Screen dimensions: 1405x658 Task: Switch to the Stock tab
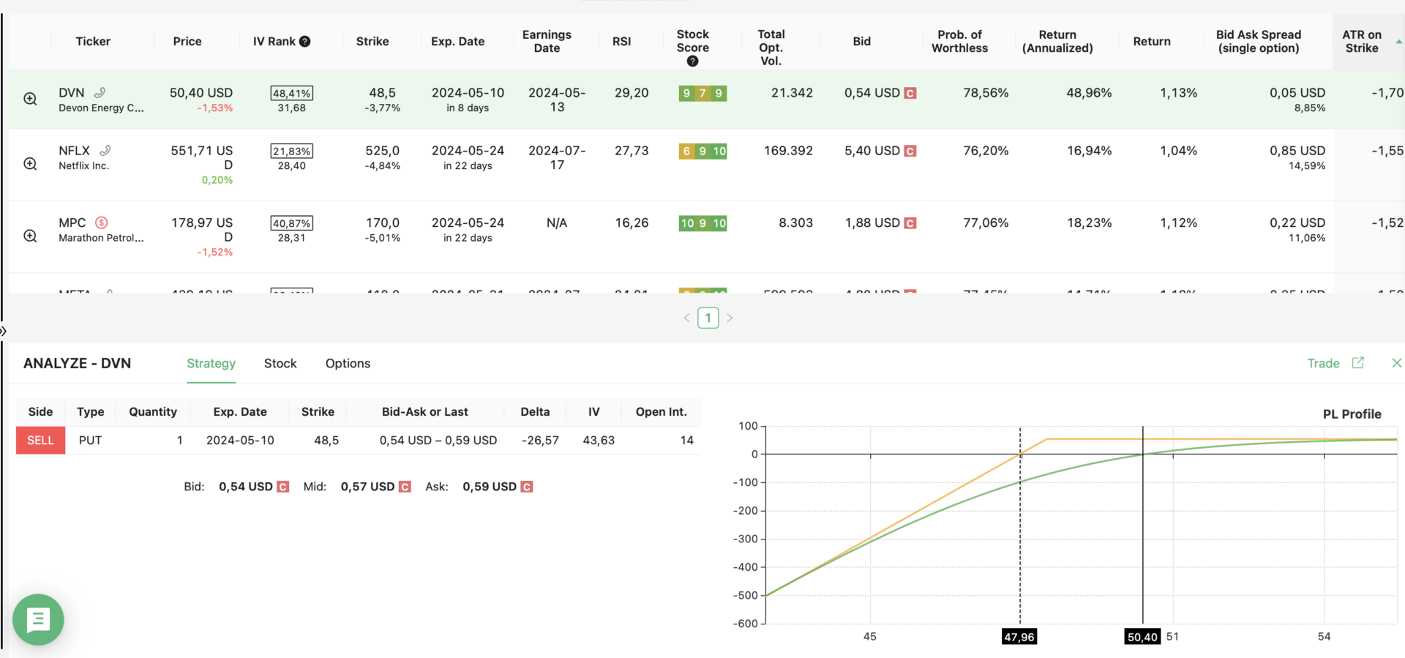[x=280, y=364]
